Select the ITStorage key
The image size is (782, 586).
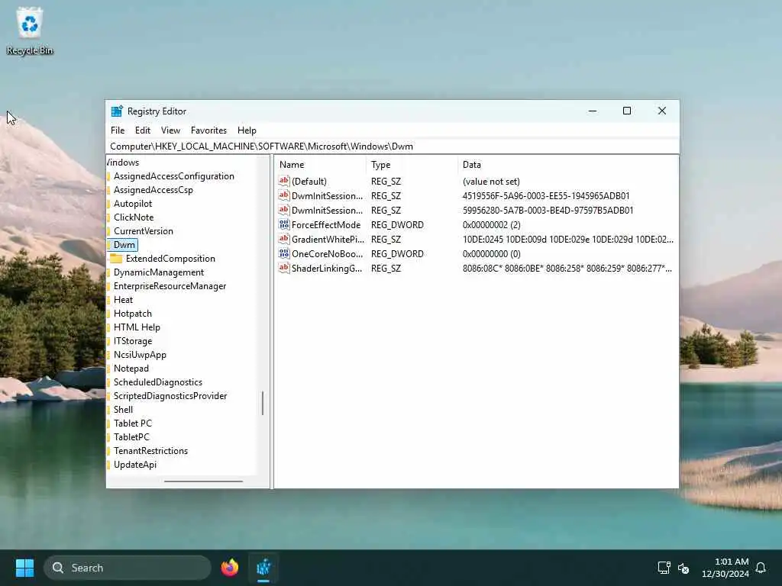(x=133, y=341)
